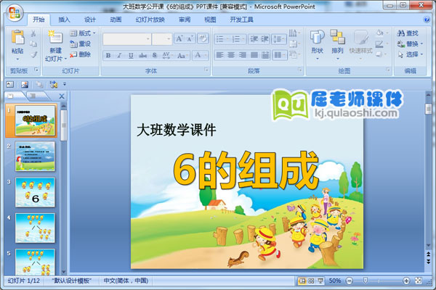The height and width of the screenshot is (290, 436).
Task: Switch to Normal view icon in status bar
Action: tap(302, 281)
